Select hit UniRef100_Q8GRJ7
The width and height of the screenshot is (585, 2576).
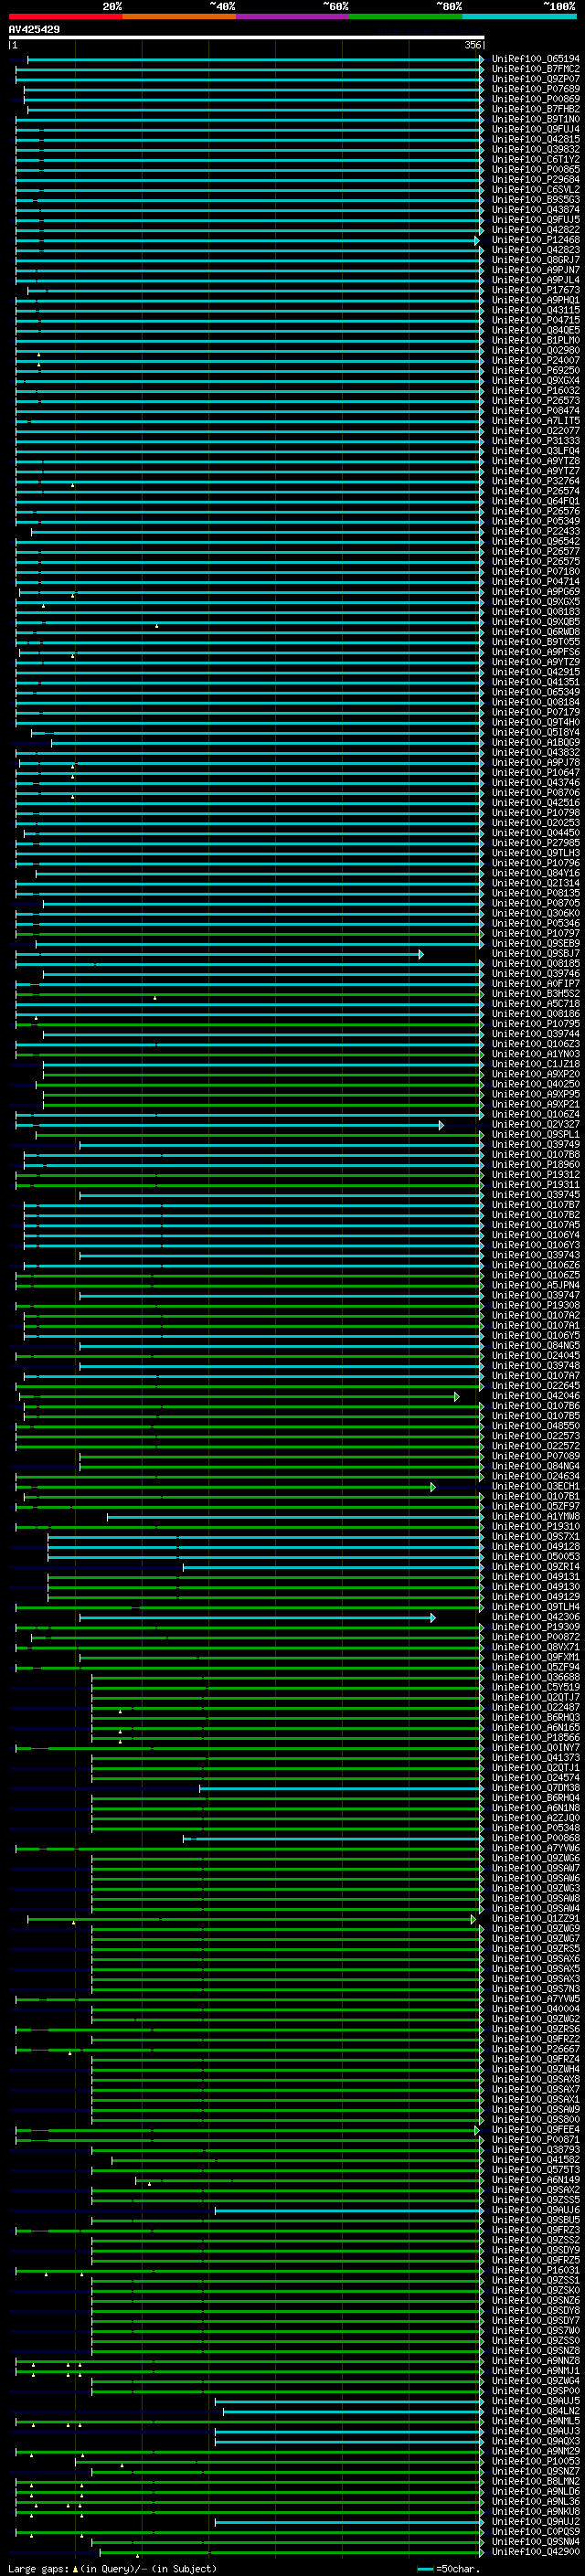[x=536, y=260]
